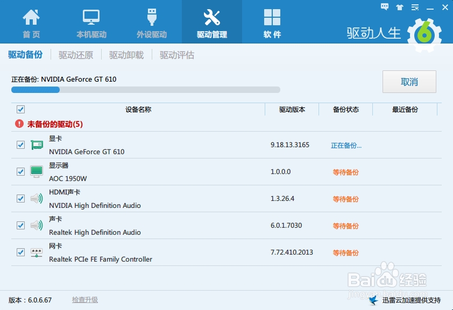Click the version 7.72.410.2013 cell
Viewport: 453px width, 310px height.
click(x=292, y=252)
